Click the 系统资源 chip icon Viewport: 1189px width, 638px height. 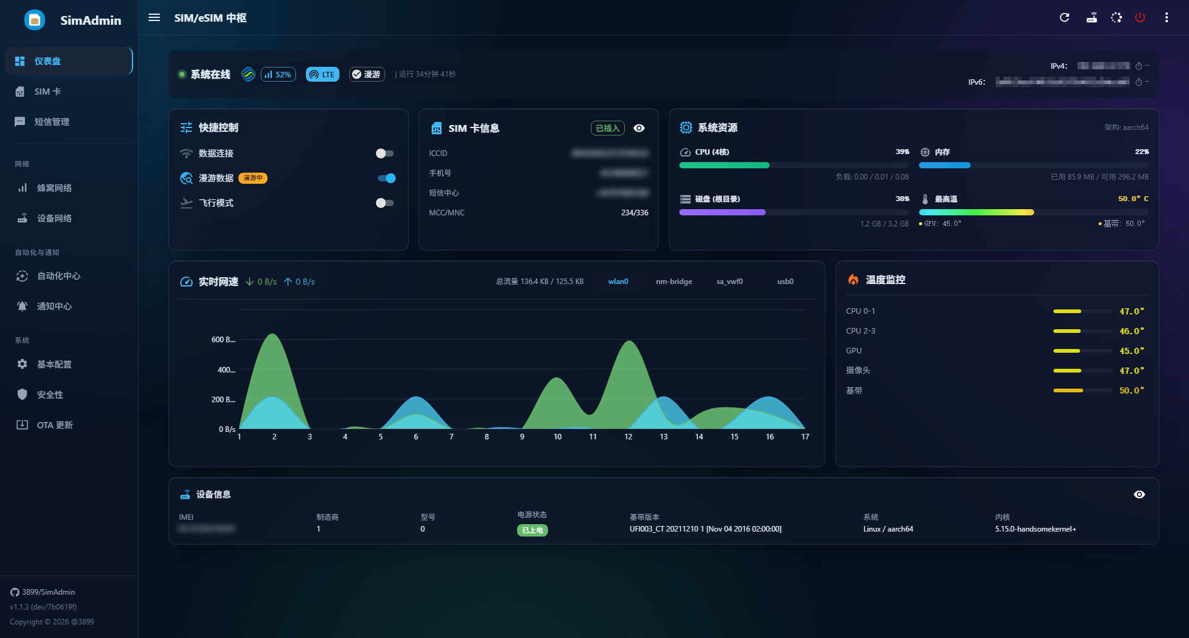pos(686,127)
